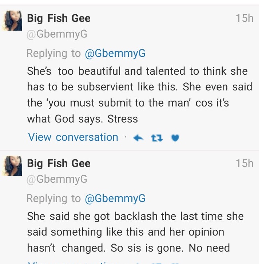Open the tweet text starting 'She said she got backlash'

point(135,232)
